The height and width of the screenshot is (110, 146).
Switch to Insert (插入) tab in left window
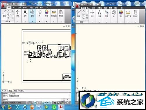pyautogui.click(x=14, y=7)
